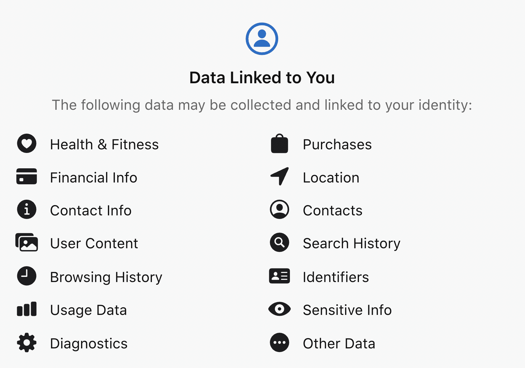
Task: Select the Health & Fitness label
Action: click(x=104, y=144)
